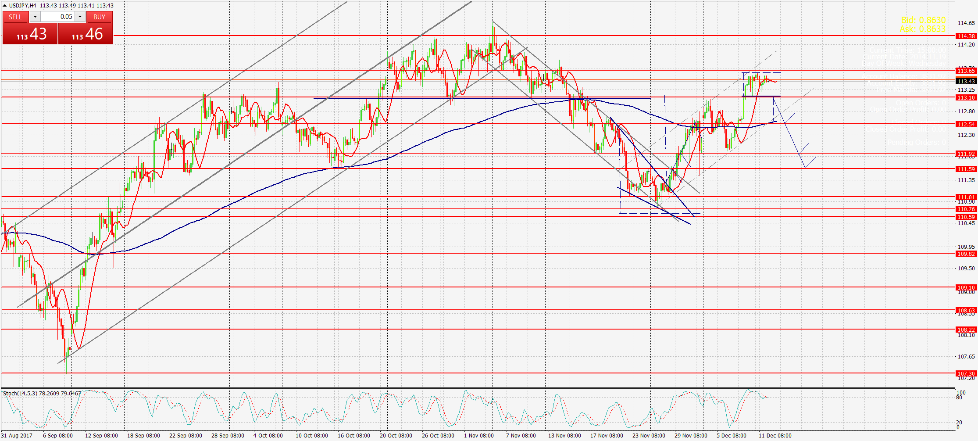The height and width of the screenshot is (441, 978).
Task: Select the USDJPY,H4 chart title text
Action: coord(22,6)
